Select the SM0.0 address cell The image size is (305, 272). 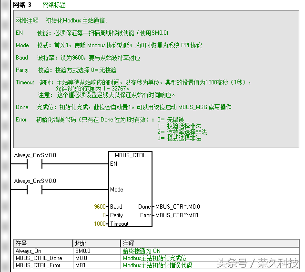pyautogui.click(x=97, y=251)
